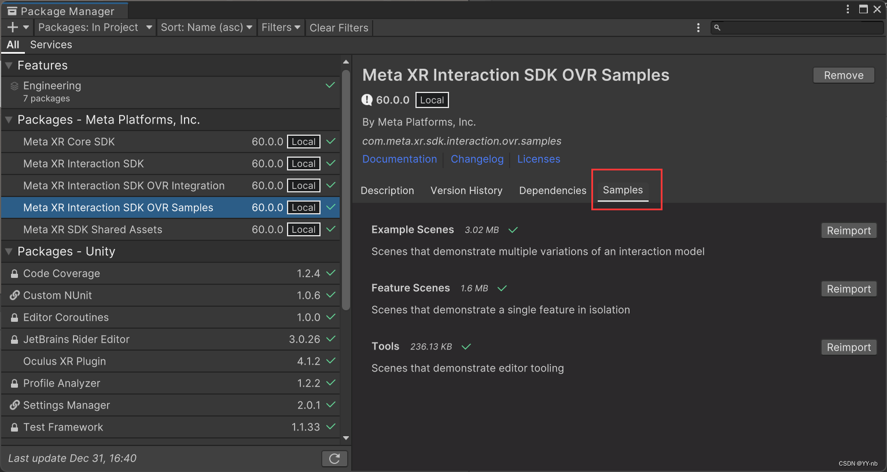Click the Test Framework lock icon

[x=14, y=427]
